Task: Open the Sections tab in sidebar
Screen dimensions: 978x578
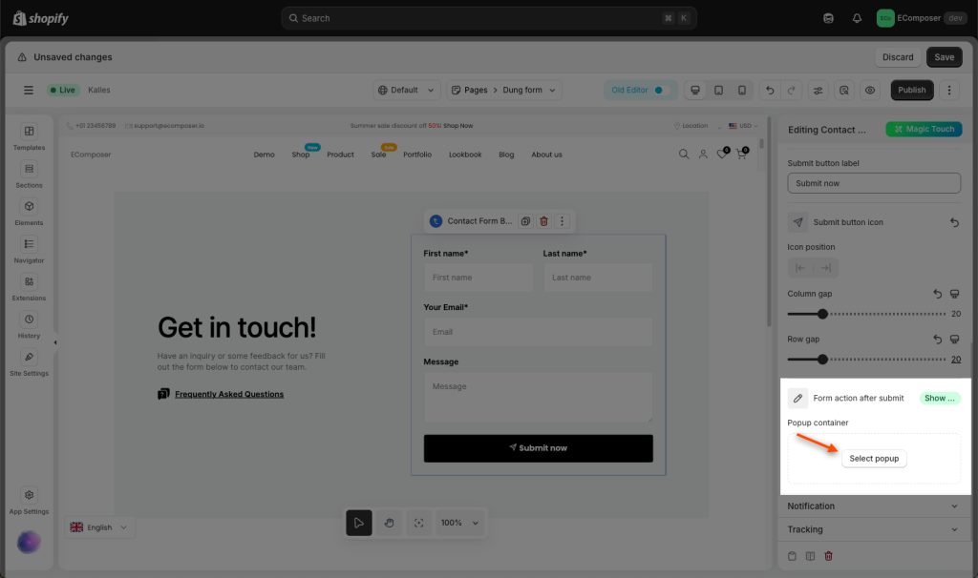Action: click(x=29, y=174)
